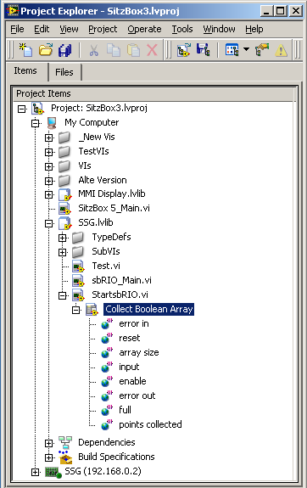Open the Operate menu
This screenshot has height=488, width=307.
pos(144,29)
